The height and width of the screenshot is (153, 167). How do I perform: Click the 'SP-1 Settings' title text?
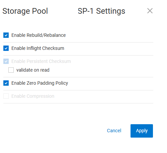pyautogui.click(x=101, y=11)
